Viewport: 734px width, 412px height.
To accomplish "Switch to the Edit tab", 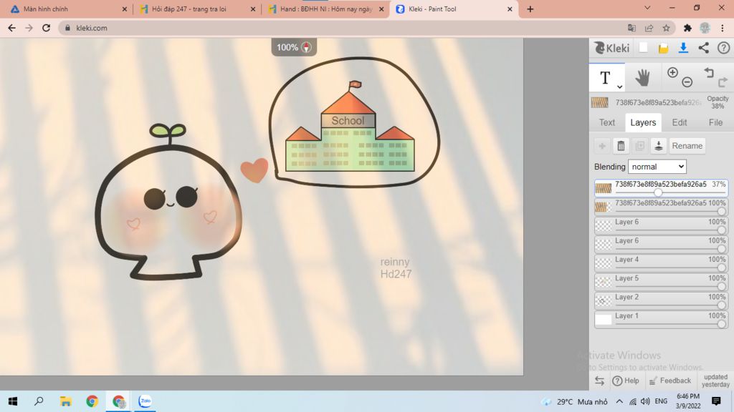I will tap(680, 122).
